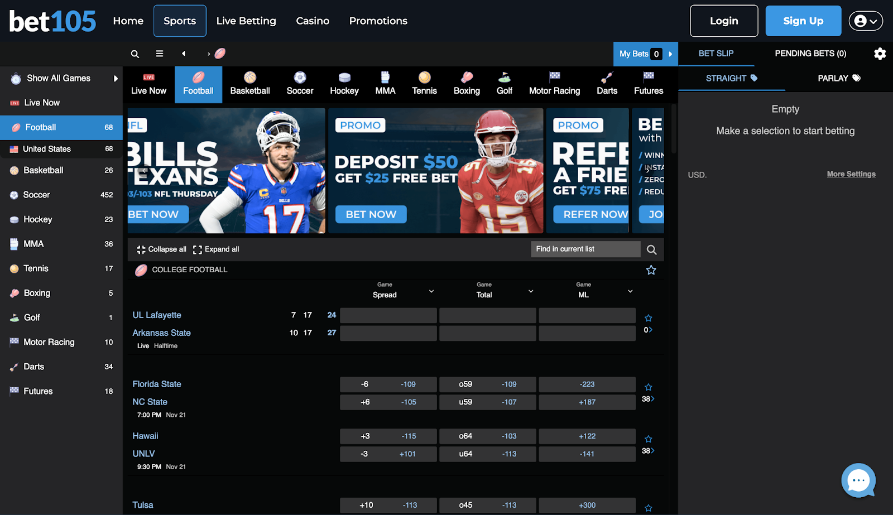Click the search magnifier in the toolbar

pyautogui.click(x=135, y=54)
